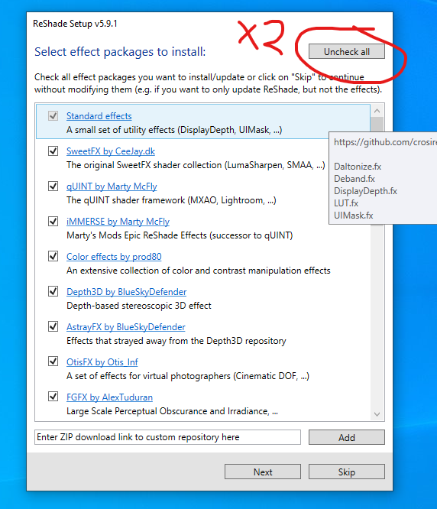Screen dimensions: 437x509
Task: Uncheck Color effects by prod80 checkbox
Action: pos(53,256)
